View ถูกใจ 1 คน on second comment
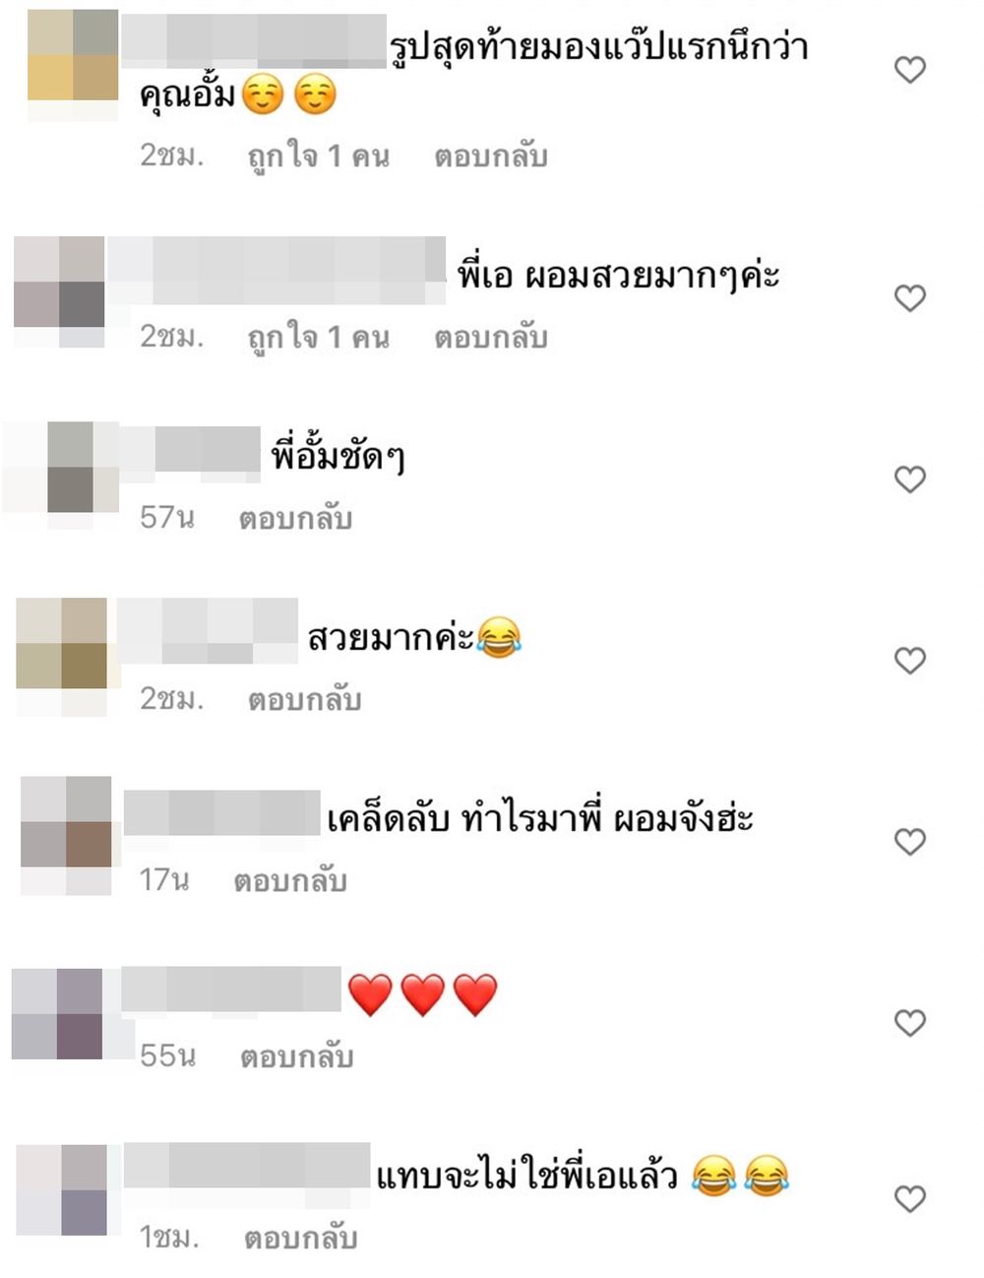This screenshot has height=1278, width=984. coord(318,338)
